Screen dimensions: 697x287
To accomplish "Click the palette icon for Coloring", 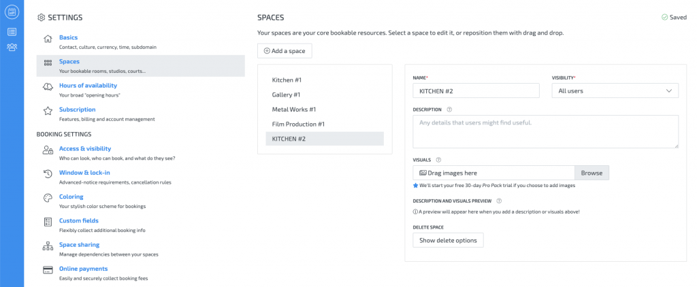I will [48, 198].
